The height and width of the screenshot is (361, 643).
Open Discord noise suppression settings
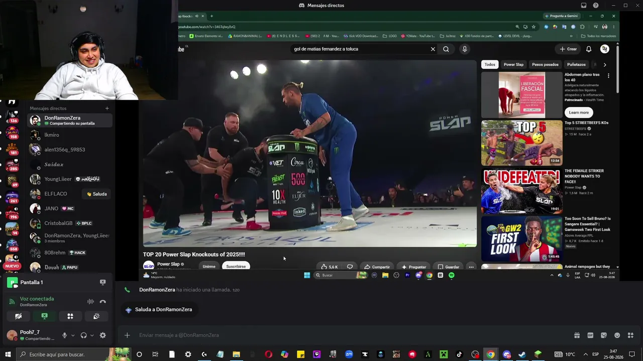coord(90,301)
